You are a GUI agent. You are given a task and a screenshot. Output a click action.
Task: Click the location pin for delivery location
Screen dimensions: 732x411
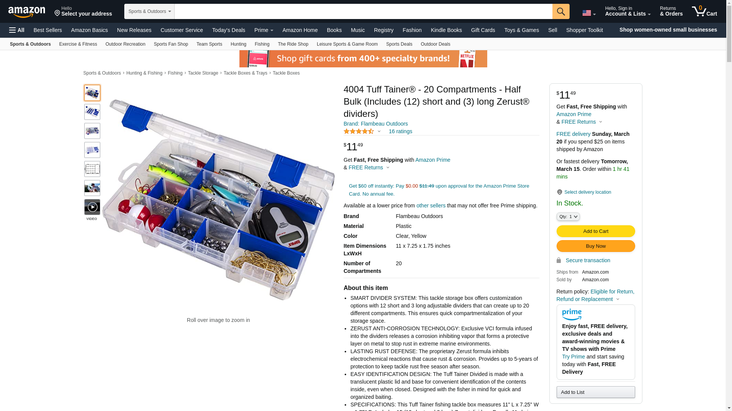[559, 192]
